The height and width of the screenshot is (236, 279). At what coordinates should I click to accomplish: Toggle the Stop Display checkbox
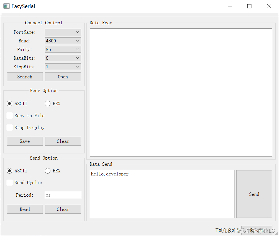point(25,128)
